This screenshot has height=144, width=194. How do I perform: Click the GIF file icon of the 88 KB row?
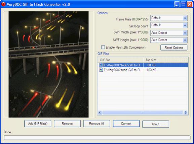[101, 65]
